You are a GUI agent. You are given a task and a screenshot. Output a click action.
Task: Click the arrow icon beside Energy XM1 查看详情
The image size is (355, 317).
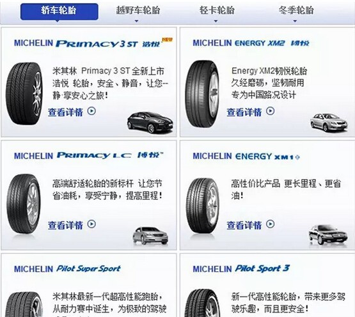pos(271,224)
